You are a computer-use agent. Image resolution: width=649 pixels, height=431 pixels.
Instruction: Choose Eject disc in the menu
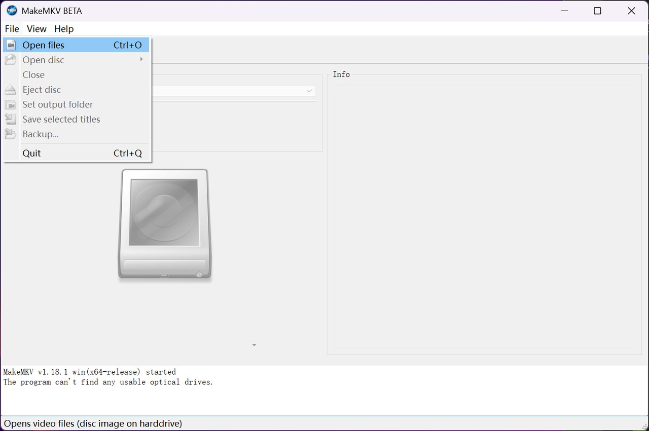point(77,90)
